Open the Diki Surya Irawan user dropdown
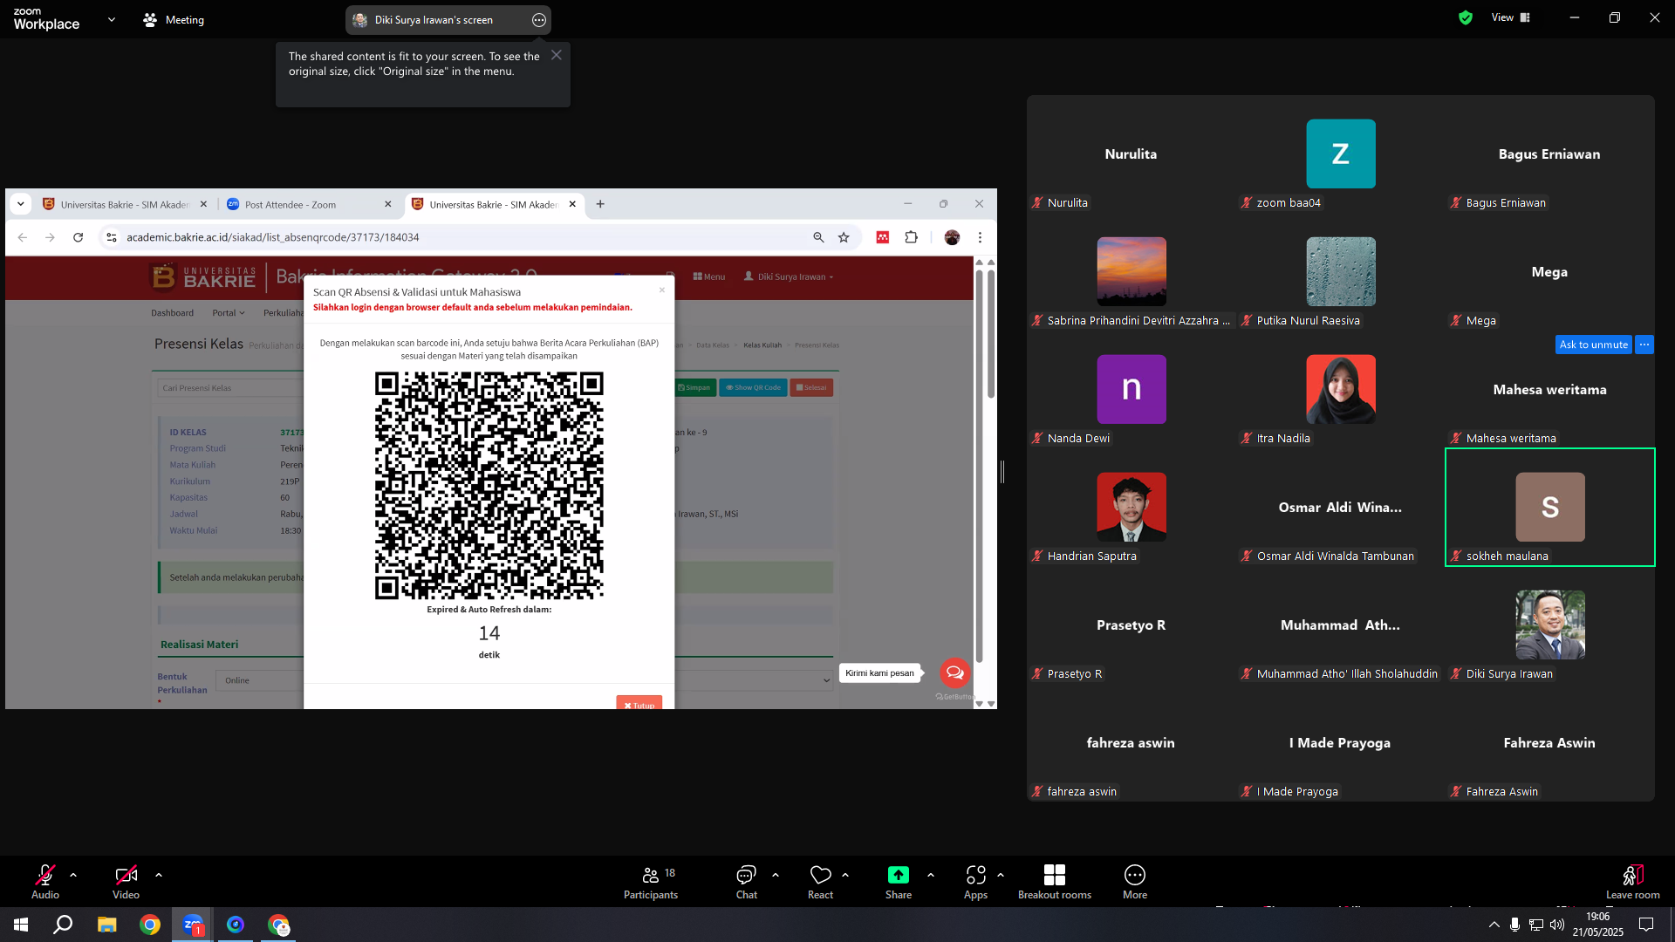Screen dimensions: 1675x942 (789, 276)
